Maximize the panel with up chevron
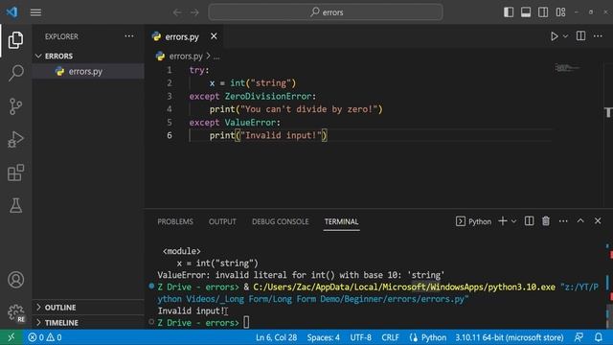This screenshot has width=613, height=345. point(580,221)
